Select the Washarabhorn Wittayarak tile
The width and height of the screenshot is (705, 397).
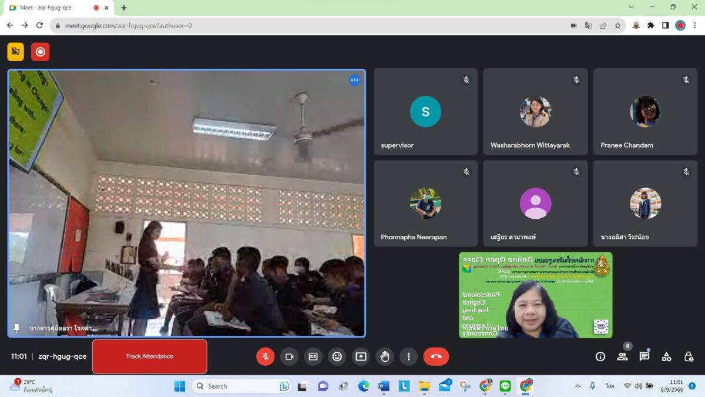coord(535,112)
